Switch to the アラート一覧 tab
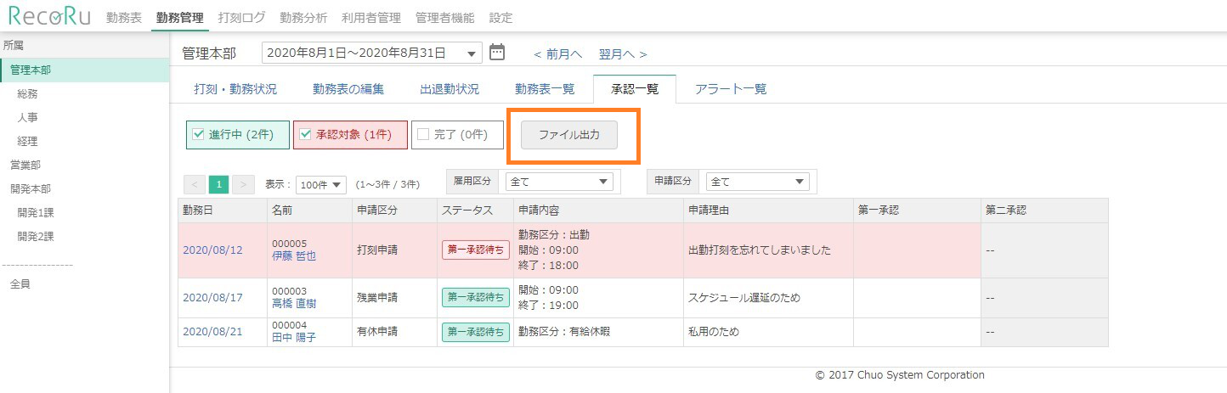Viewport: 1227px width, 393px height. point(730,89)
